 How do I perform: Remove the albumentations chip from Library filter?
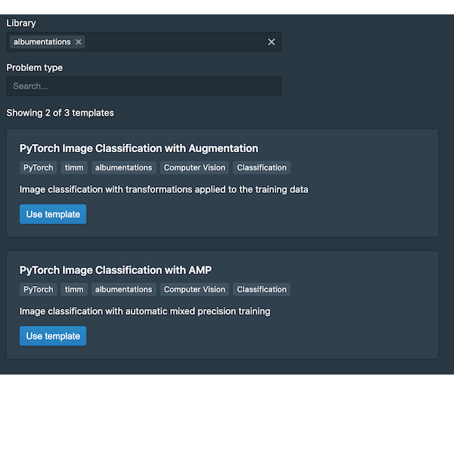click(78, 42)
